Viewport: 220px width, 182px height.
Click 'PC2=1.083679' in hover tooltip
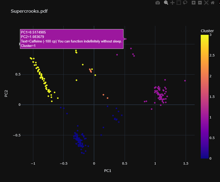coord(32,37)
